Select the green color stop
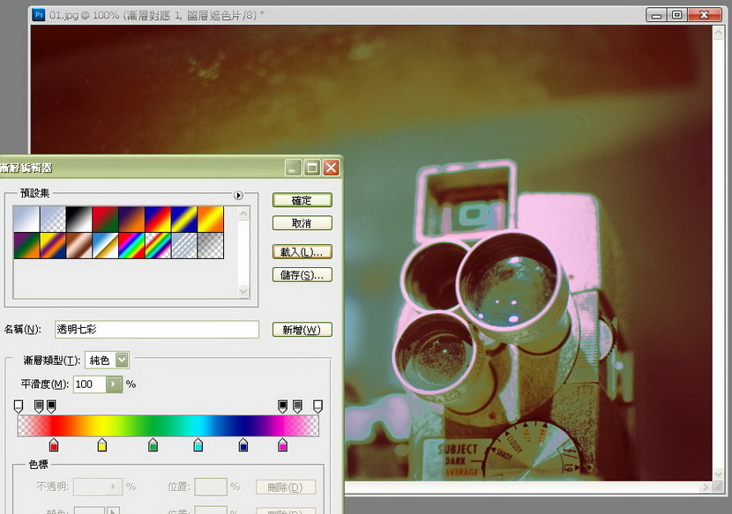Viewport: 732px width, 514px height. (x=153, y=445)
